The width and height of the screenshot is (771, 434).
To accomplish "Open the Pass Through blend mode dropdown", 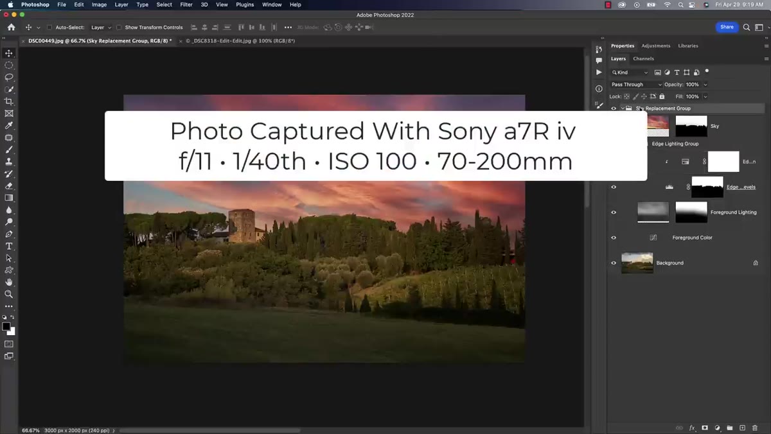I will coord(636,84).
